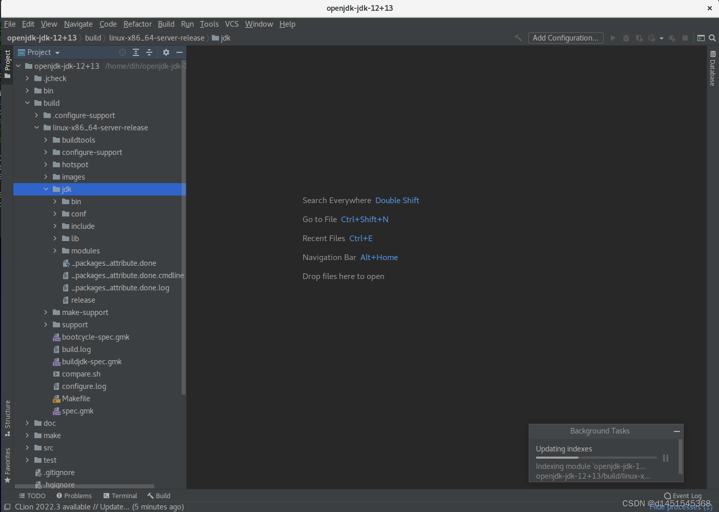Toggle the Favorites side tool button
This screenshot has height=512, width=719.
7,465
